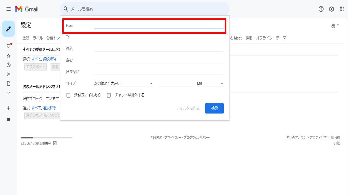Open sent mail via arrow icon
This screenshot has height=195, width=348.
(8, 74)
